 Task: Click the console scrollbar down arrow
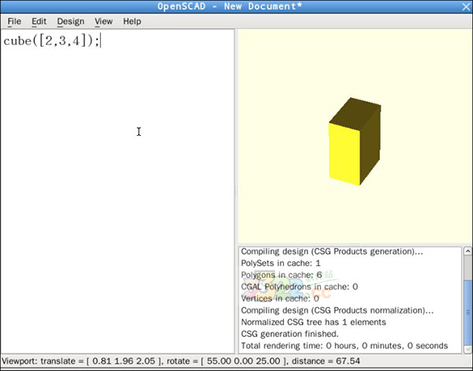pyautogui.click(x=467, y=349)
